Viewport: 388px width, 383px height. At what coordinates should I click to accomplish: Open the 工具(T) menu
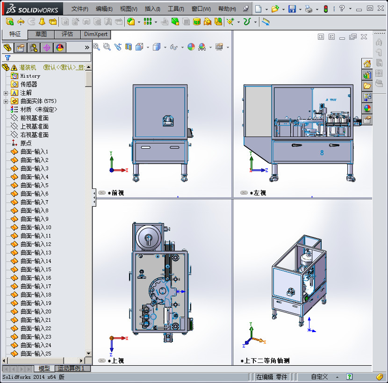coord(176,9)
